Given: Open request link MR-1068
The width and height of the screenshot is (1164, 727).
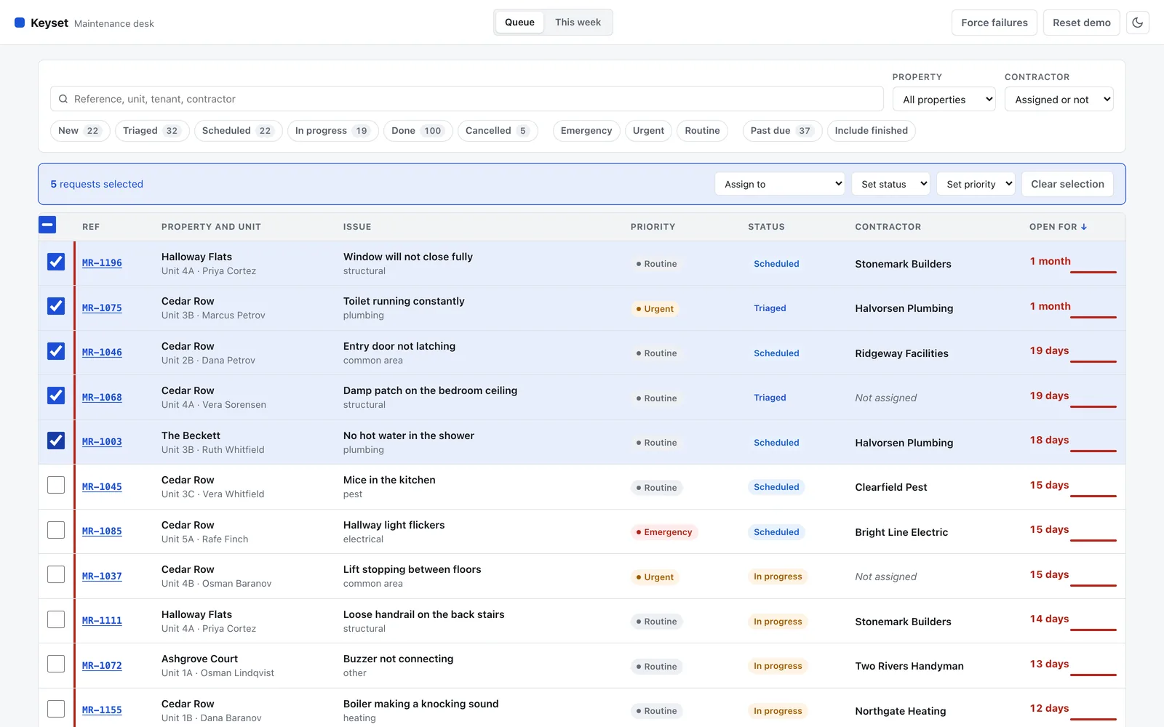Looking at the screenshot, I should tap(102, 398).
